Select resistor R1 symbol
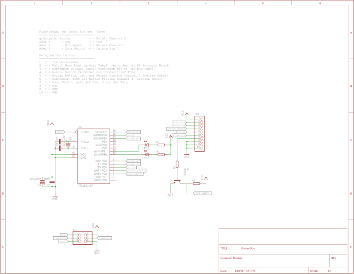 (x=161, y=145)
